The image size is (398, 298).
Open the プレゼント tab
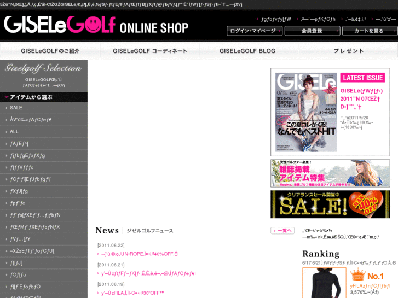pyautogui.click(x=349, y=51)
